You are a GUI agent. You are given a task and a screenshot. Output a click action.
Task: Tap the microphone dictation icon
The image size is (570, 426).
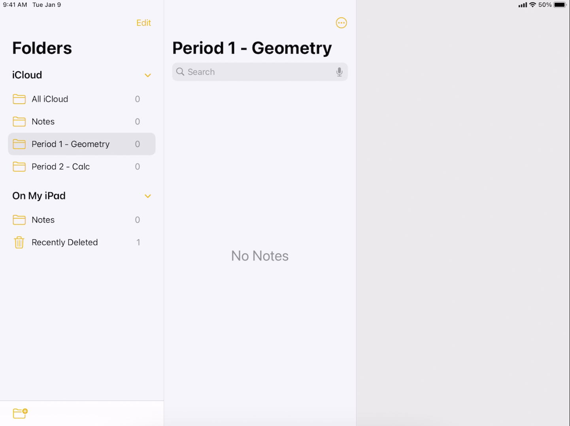[x=339, y=72]
